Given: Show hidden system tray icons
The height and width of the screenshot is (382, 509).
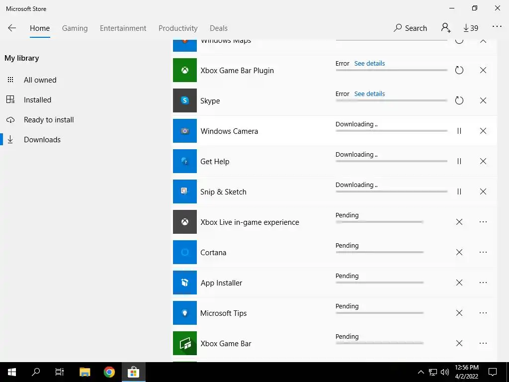Looking at the screenshot, I should pos(421,372).
